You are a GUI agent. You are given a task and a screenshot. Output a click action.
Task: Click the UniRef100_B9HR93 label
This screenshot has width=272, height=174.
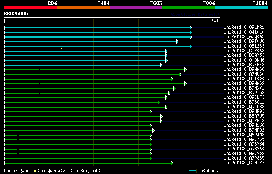coord(244,112)
